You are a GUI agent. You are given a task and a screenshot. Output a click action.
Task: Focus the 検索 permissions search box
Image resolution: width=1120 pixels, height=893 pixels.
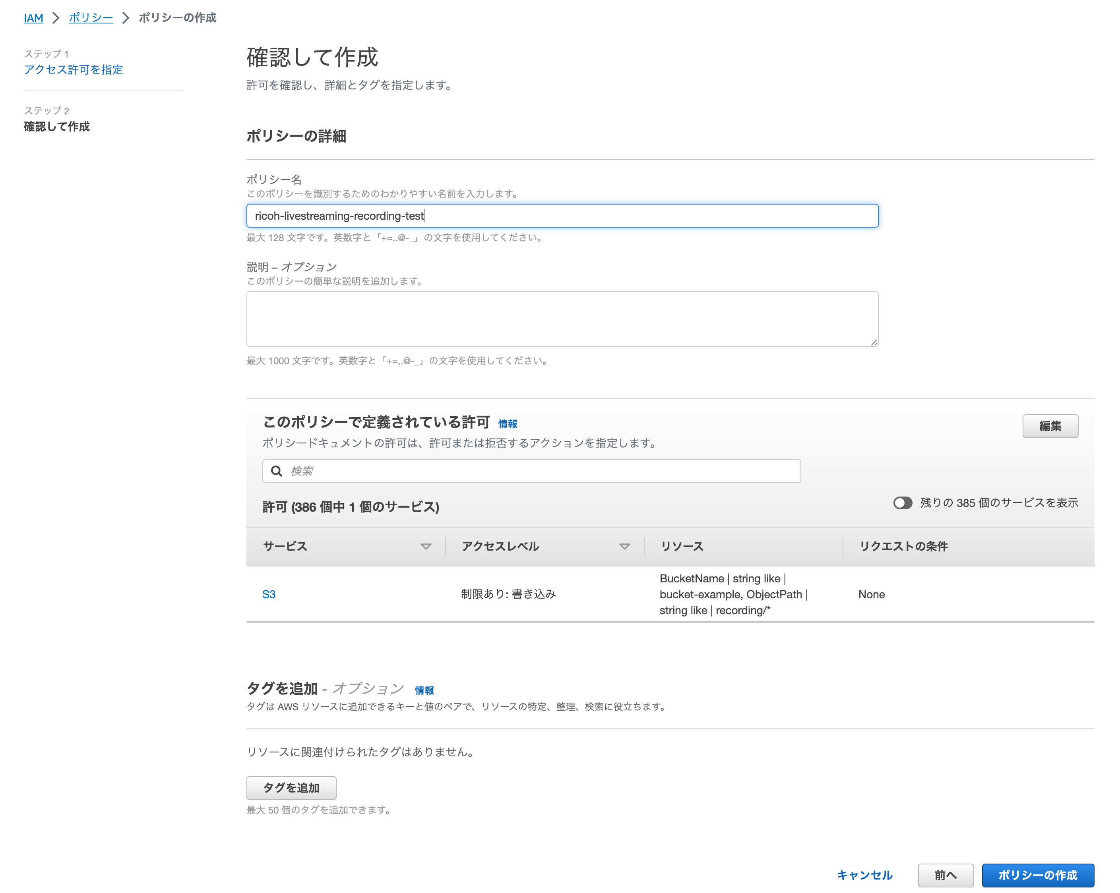click(531, 471)
